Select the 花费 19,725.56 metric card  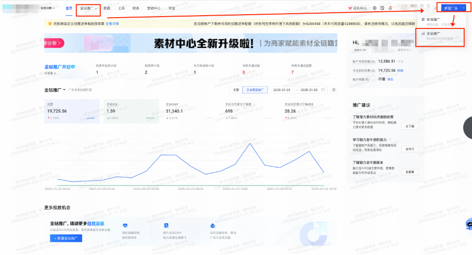pos(72,111)
